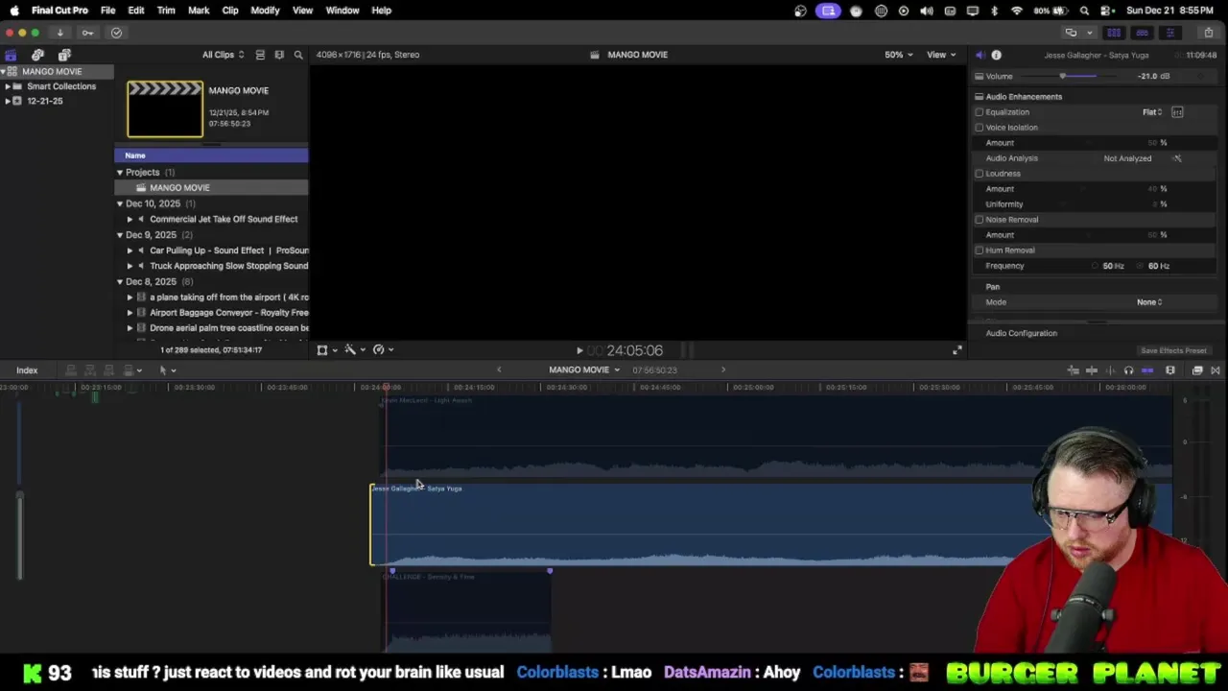Image resolution: width=1228 pixels, height=691 pixels.
Task: Enable the Voice Isolation checkbox
Action: pyautogui.click(x=980, y=128)
